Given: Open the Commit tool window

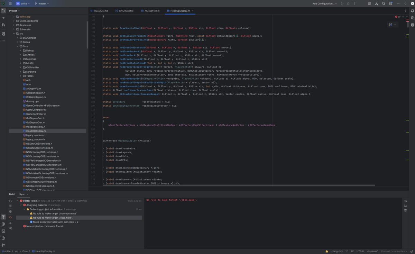Looking at the screenshot, I should (x=3, y=18).
